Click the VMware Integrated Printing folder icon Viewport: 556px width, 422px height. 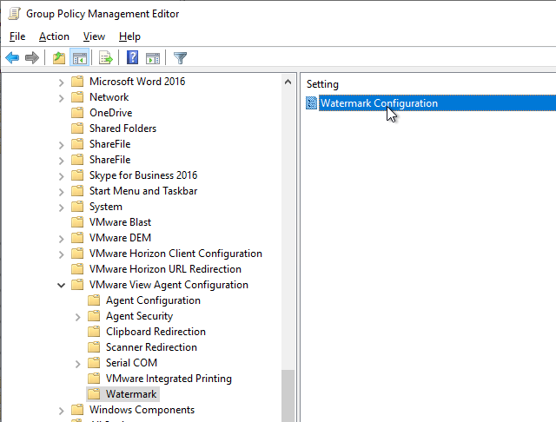click(x=94, y=379)
